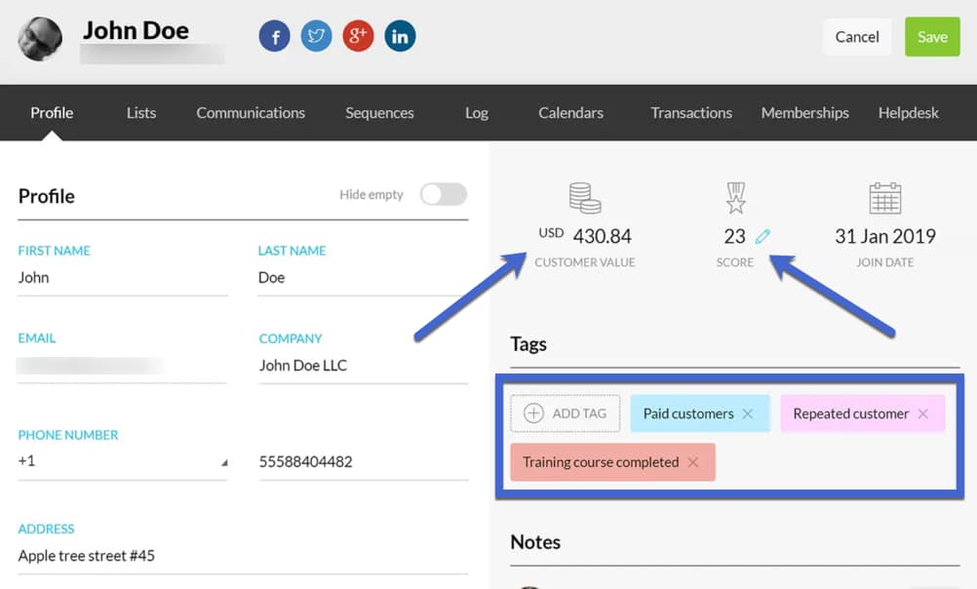Select the Google+ icon

point(358,35)
